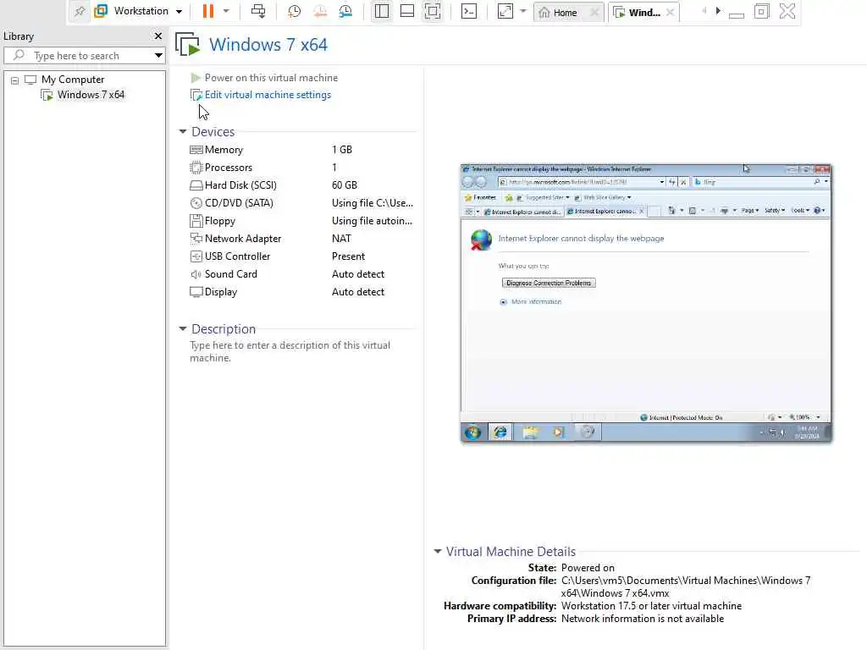The height and width of the screenshot is (650, 867).
Task: Click the pin toolbar icon
Action: pos(80,11)
